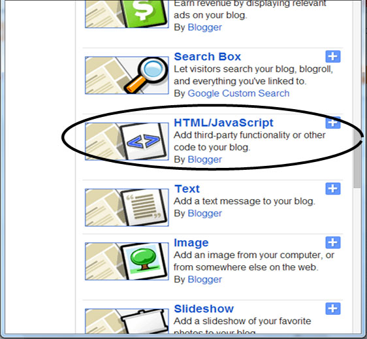The image size is (367, 339).
Task: Add the Search Box gadget with plus icon
Action: pos(333,56)
